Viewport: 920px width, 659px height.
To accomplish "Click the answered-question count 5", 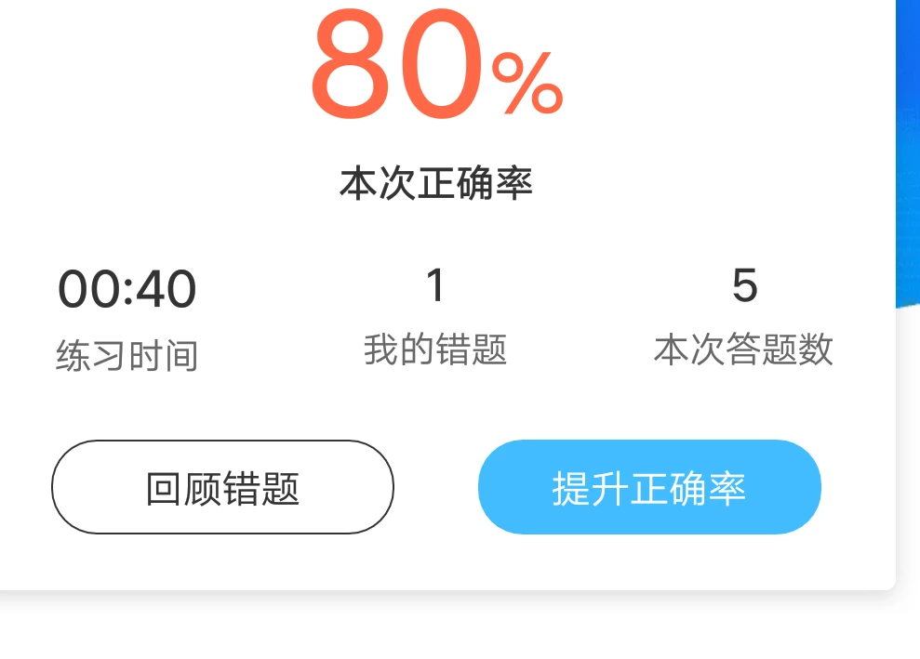I will point(743,285).
